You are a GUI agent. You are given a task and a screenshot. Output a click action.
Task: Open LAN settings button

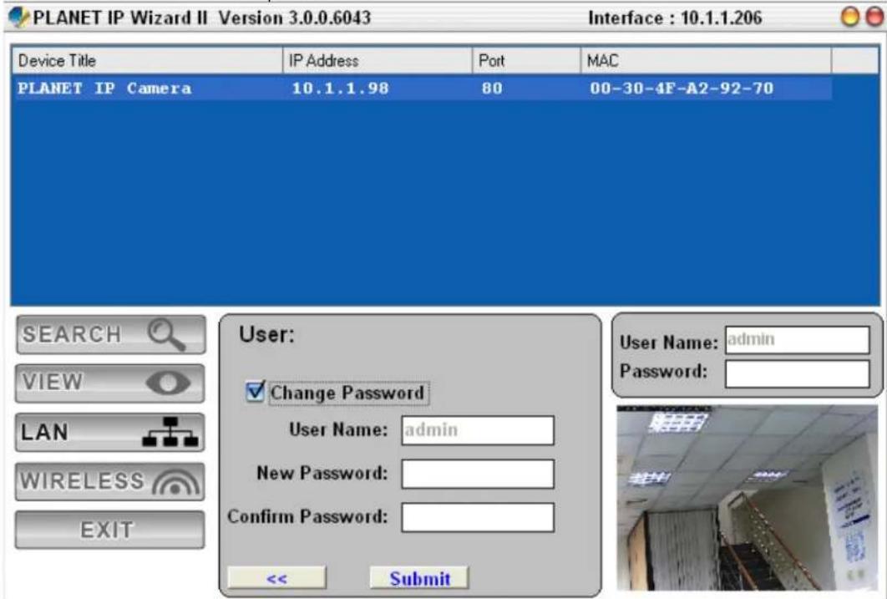click(109, 432)
